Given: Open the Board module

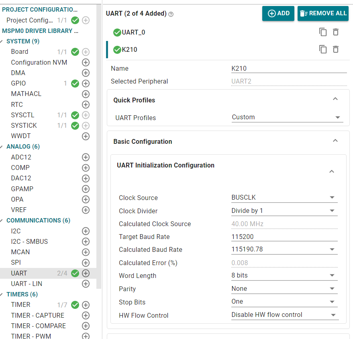Looking at the screenshot, I should point(20,52).
